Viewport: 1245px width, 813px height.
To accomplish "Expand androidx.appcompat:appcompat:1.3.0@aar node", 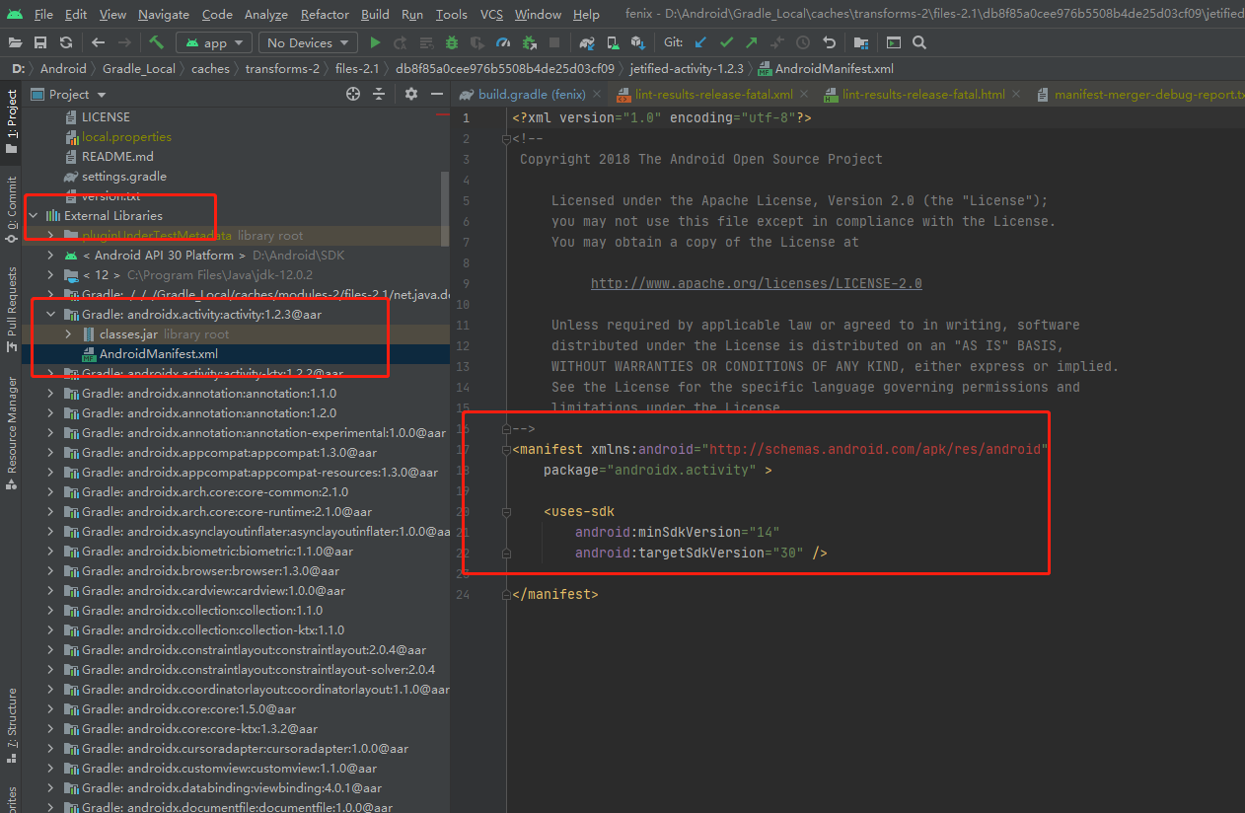I will point(51,452).
